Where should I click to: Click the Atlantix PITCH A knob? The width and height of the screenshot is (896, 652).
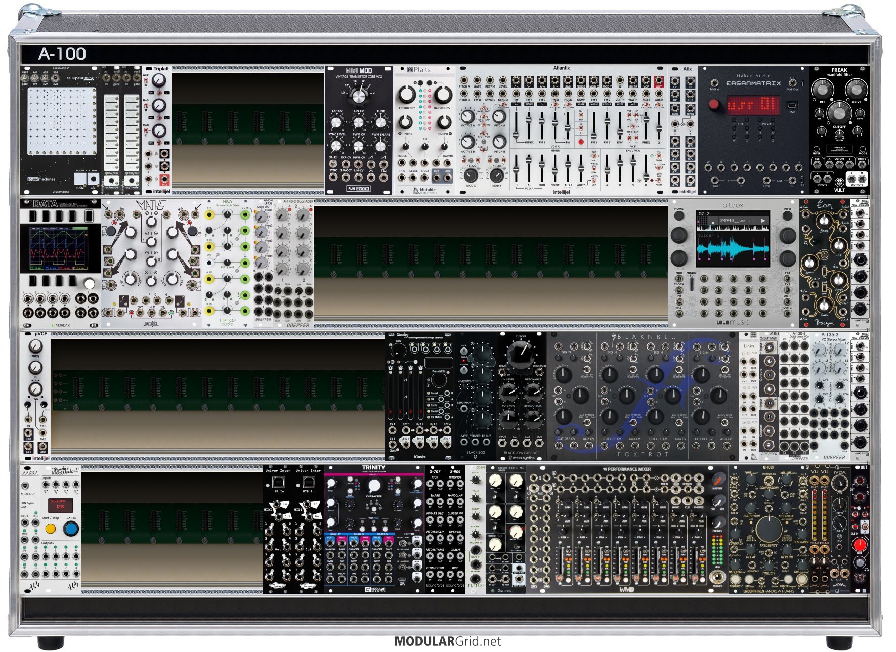coord(499,116)
